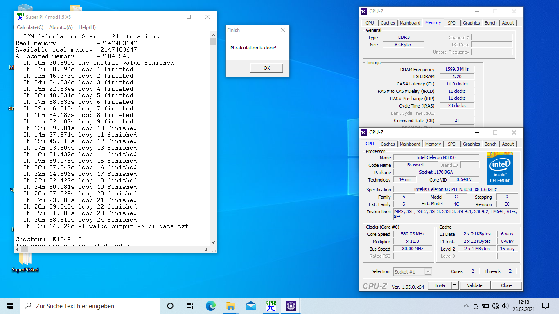559x314 pixels.
Task: Click Super PI icon on taskbar
Action: [x=270, y=306]
